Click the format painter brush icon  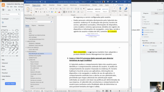31,13
